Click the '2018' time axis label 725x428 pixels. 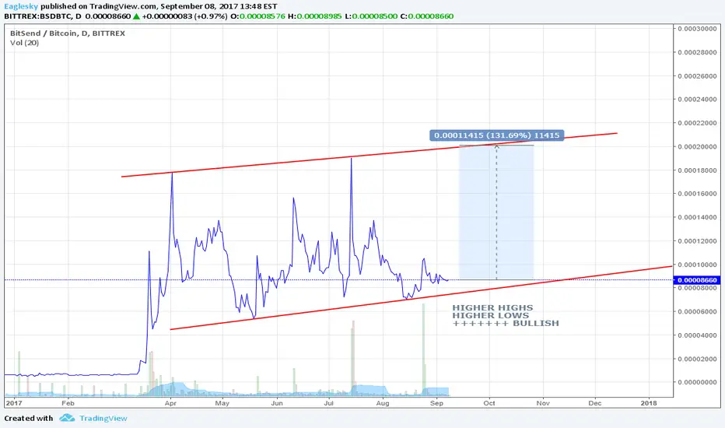(x=649, y=403)
